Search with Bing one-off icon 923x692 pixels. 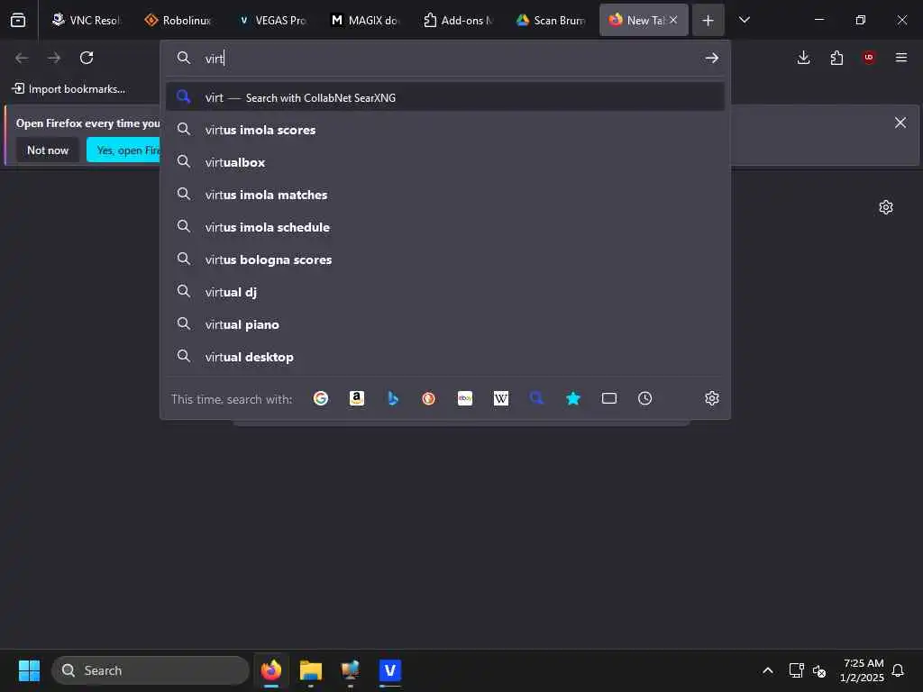[x=393, y=398]
